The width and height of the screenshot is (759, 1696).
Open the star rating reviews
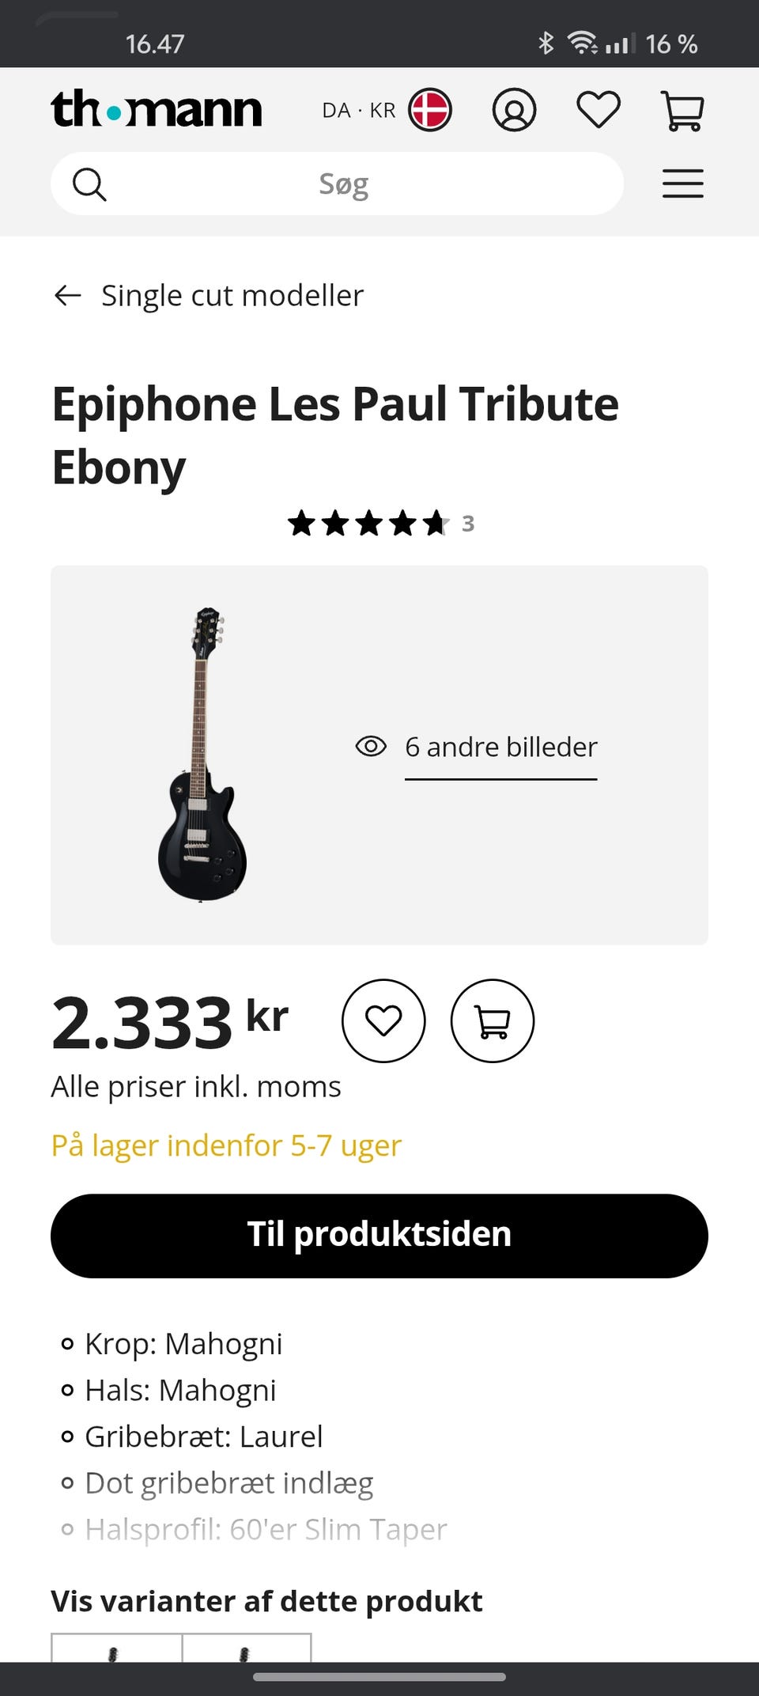pyautogui.click(x=380, y=523)
